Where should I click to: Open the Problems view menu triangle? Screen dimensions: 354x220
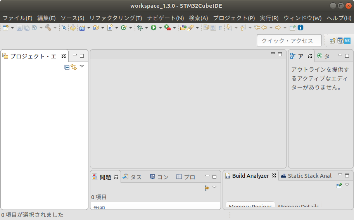[x=214, y=187]
